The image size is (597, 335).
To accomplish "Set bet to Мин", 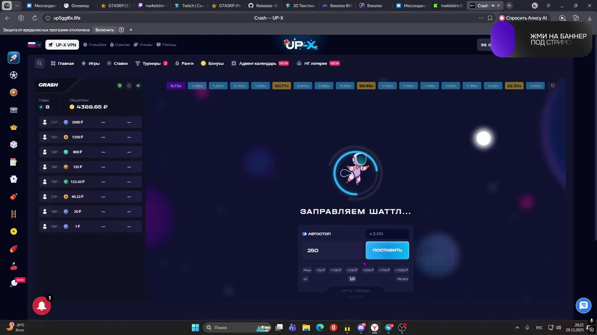I will (x=307, y=270).
